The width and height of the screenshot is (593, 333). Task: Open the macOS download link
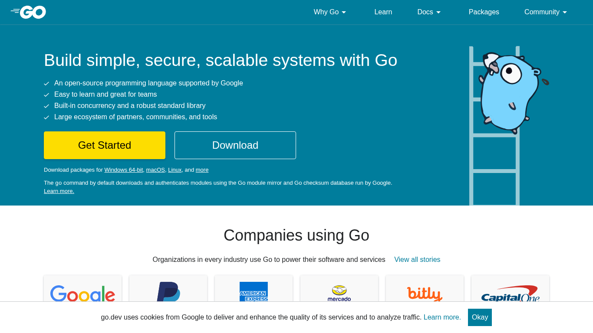pyautogui.click(x=155, y=170)
